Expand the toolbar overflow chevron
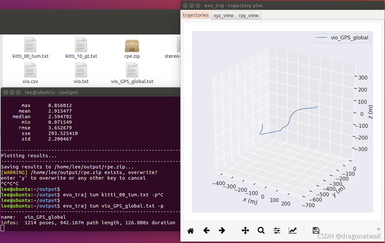This screenshot has height=243, width=385. pos(379,229)
